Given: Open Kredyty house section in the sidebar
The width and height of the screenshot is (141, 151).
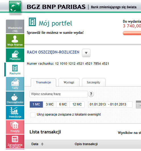Looking at the screenshot, I should pos(15,127).
